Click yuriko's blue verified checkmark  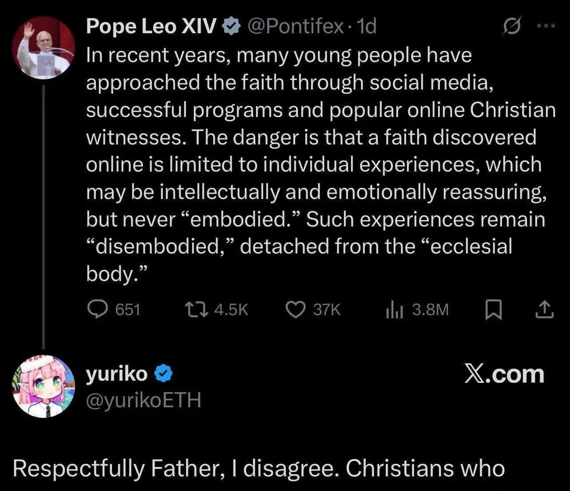[164, 374]
